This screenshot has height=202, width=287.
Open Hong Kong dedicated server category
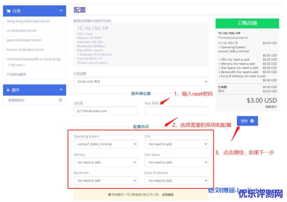click(x=28, y=21)
